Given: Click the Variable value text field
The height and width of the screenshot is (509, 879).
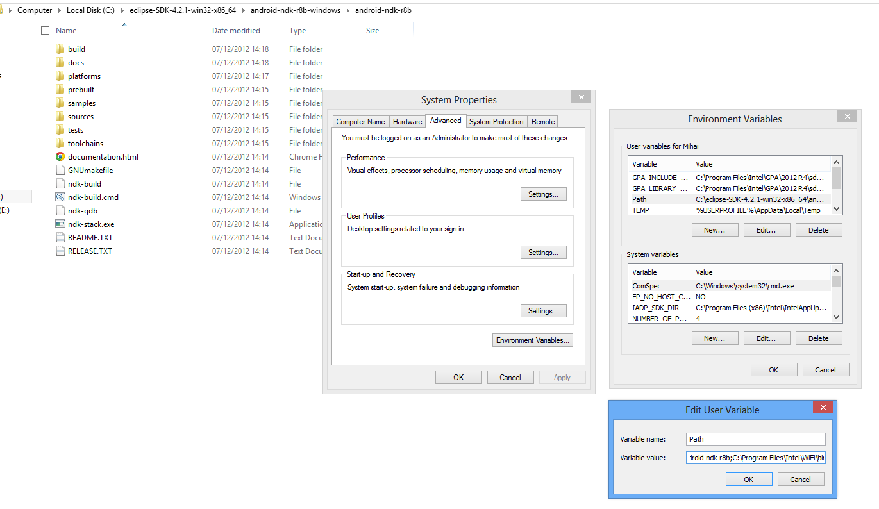Looking at the screenshot, I should 755,458.
